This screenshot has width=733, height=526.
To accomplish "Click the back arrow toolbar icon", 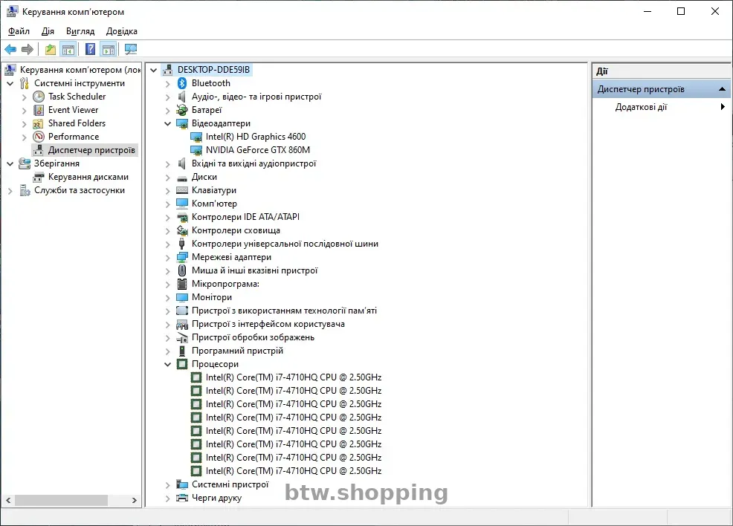I will (x=10, y=50).
